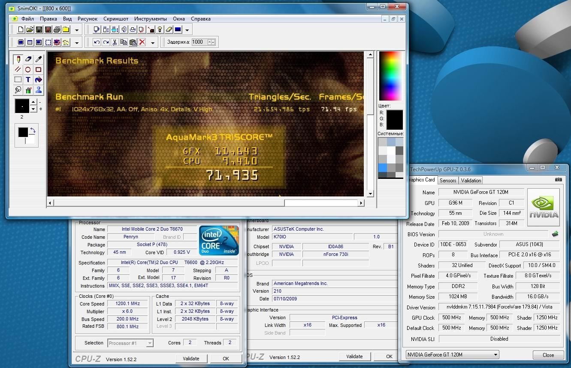Screen dimensions: 571x368
Task: Click the canvas horizontal scrollbar left arrow
Action: pyautogui.click(x=50, y=203)
